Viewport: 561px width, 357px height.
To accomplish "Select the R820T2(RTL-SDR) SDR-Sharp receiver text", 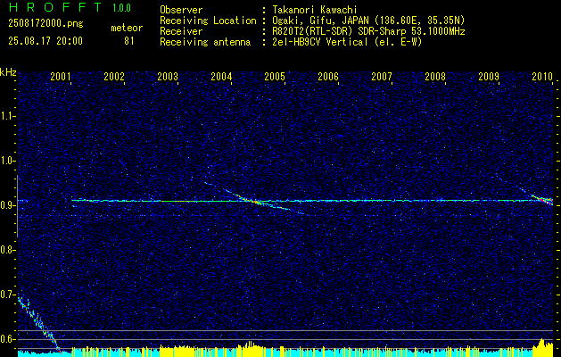I will pos(368,31).
